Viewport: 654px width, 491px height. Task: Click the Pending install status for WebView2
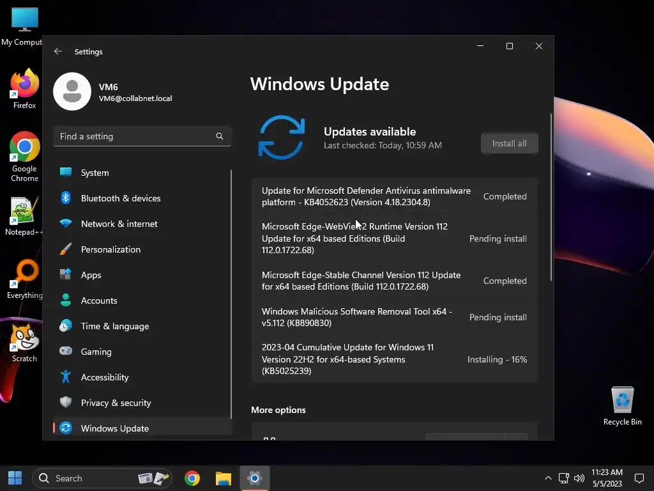pyautogui.click(x=498, y=238)
